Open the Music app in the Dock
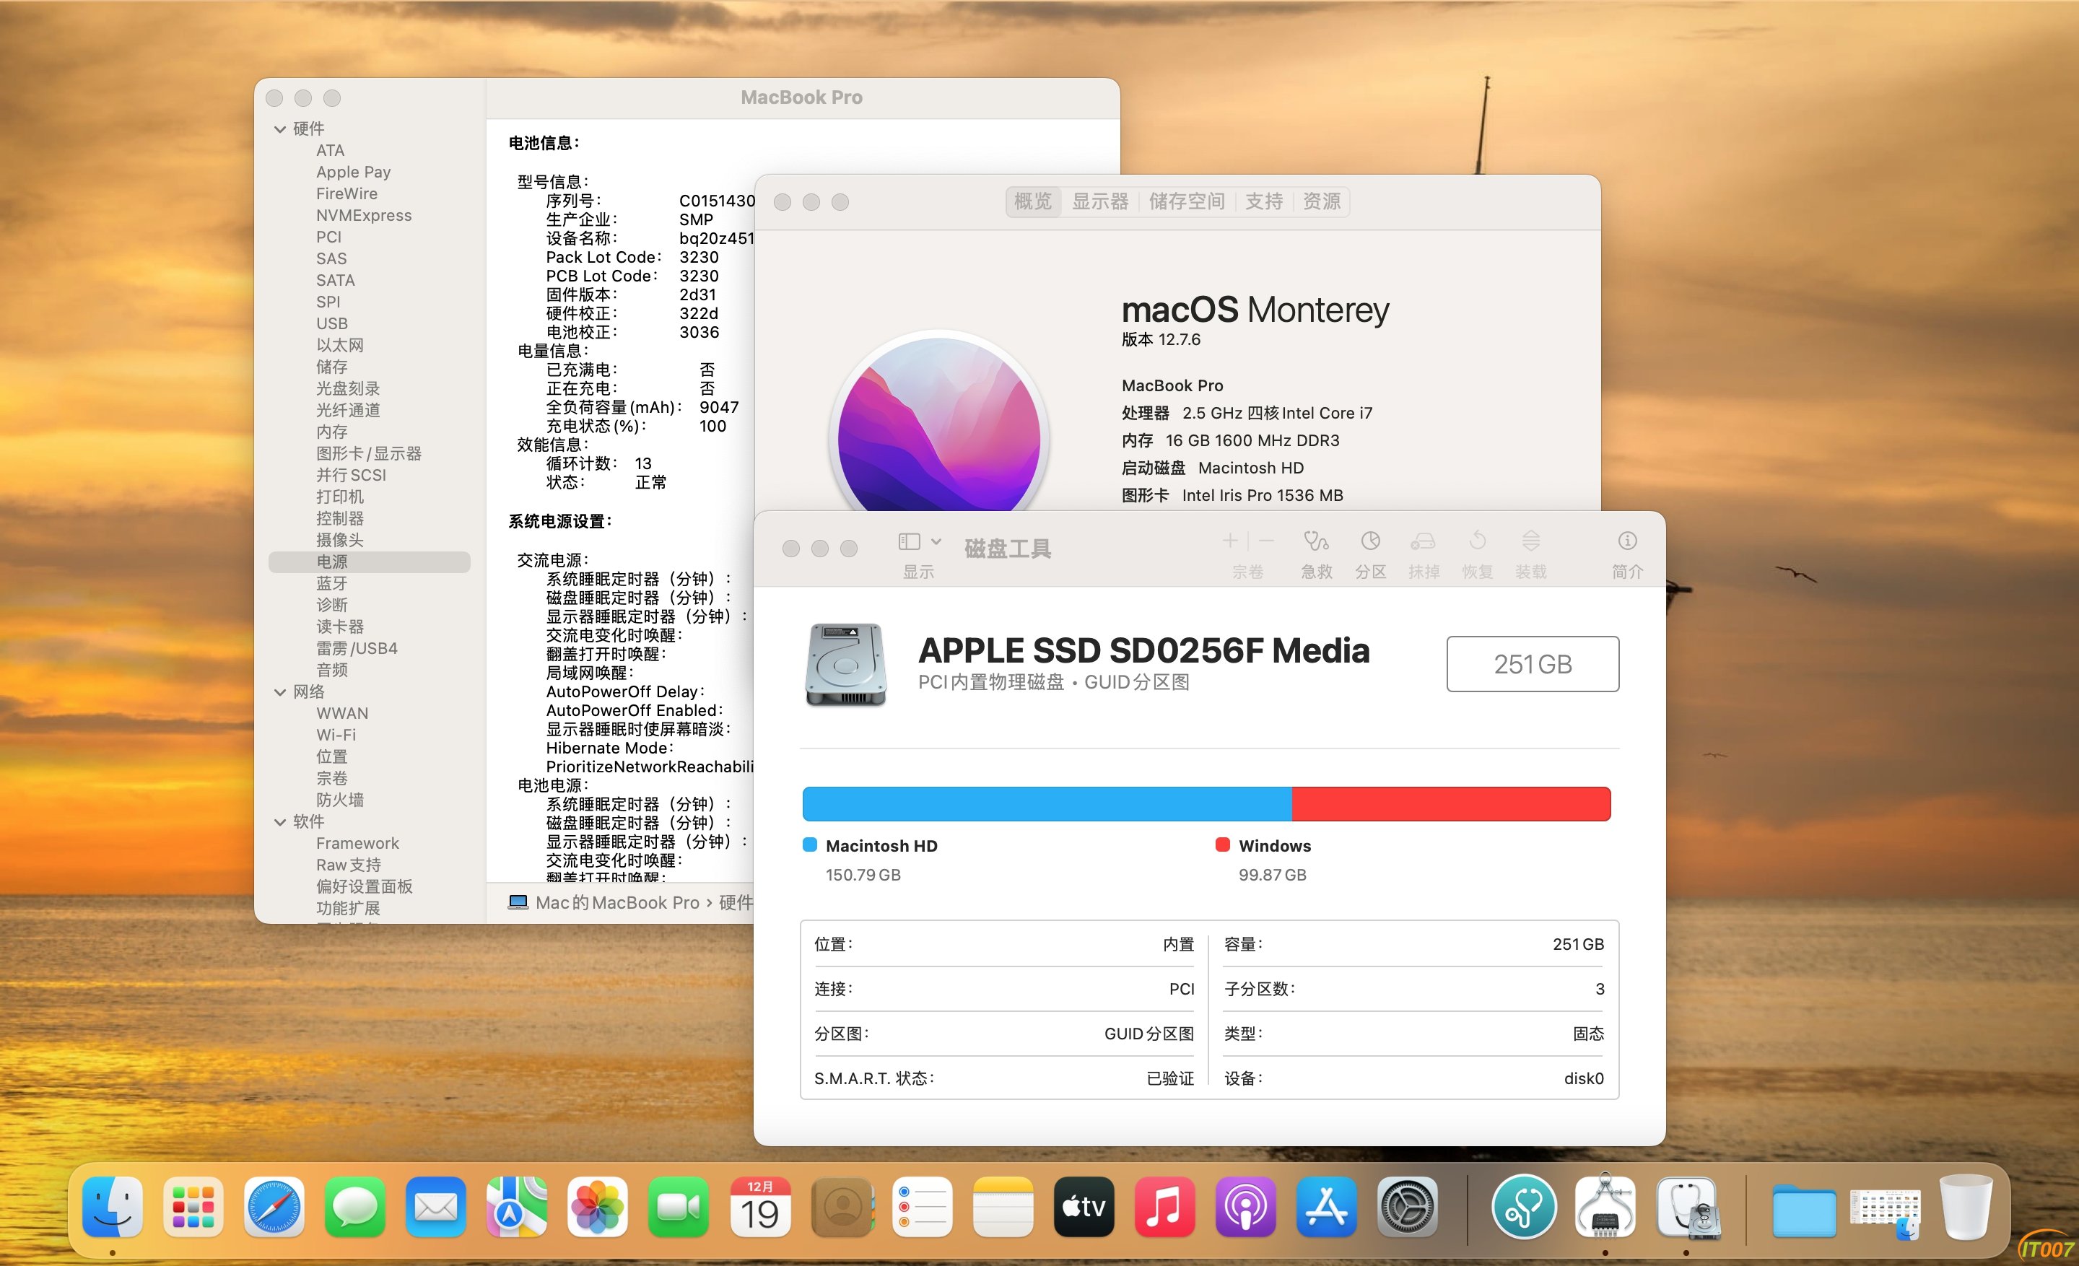 1164,1206
